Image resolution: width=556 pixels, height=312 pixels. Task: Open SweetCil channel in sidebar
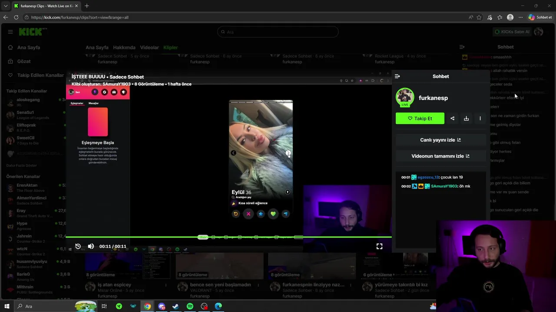(x=35, y=140)
